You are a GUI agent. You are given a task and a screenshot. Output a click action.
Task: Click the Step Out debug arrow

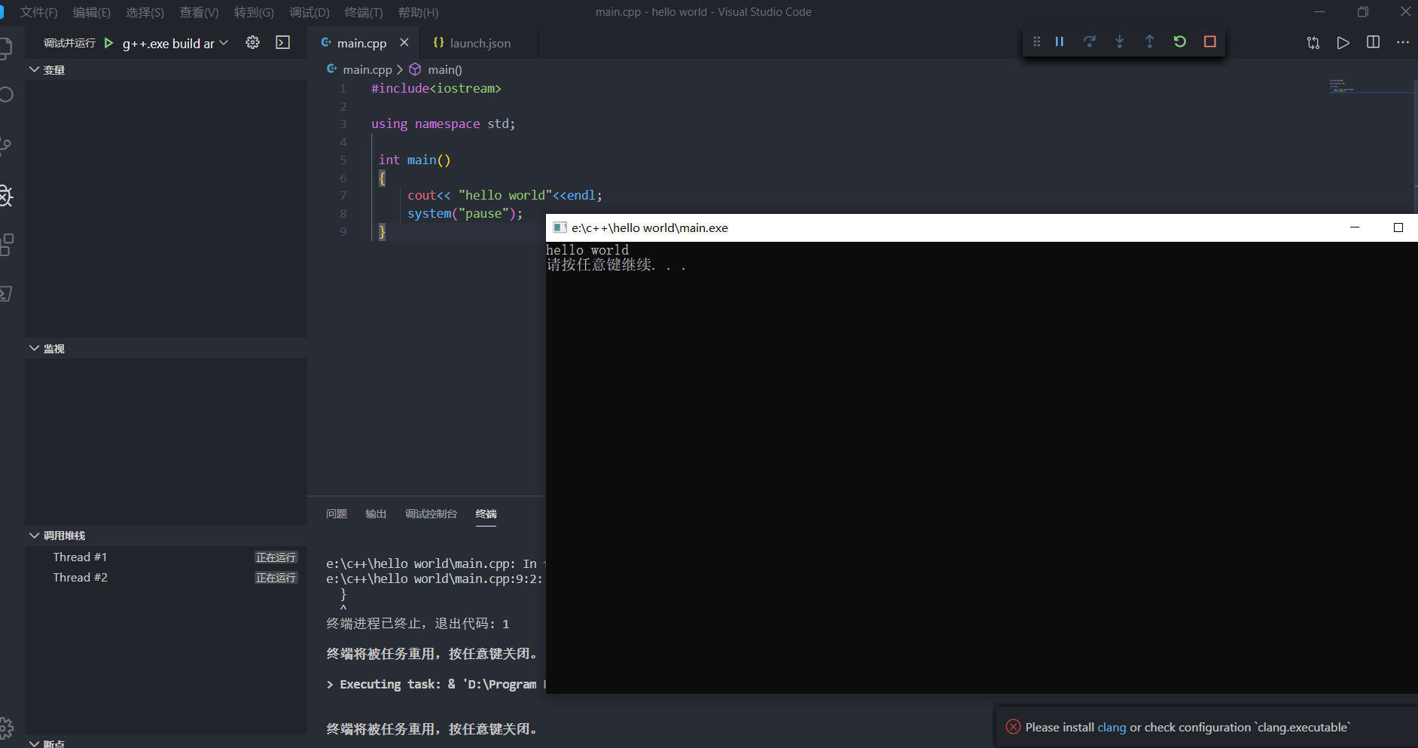pos(1150,42)
